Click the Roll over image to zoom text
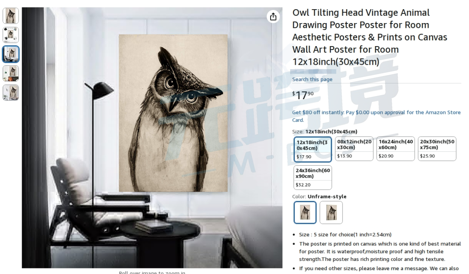Image resolution: width=469 pixels, height=274 pixels. pyautogui.click(x=152, y=272)
